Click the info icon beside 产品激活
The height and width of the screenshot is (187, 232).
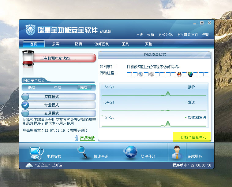[77, 138]
